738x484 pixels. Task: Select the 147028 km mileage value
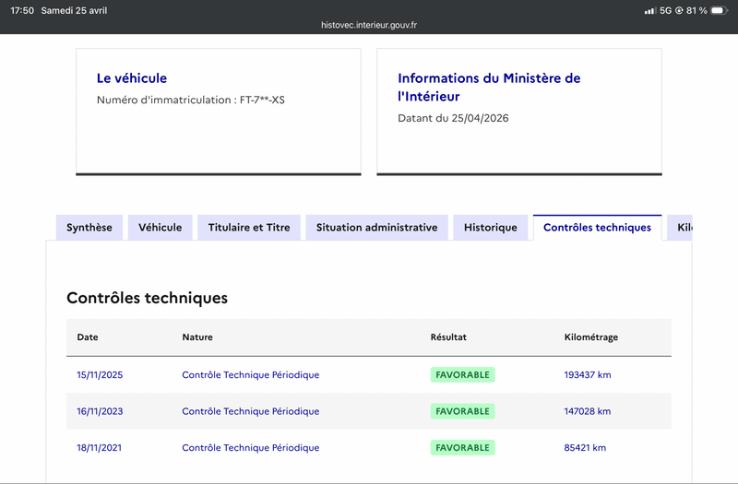(588, 411)
